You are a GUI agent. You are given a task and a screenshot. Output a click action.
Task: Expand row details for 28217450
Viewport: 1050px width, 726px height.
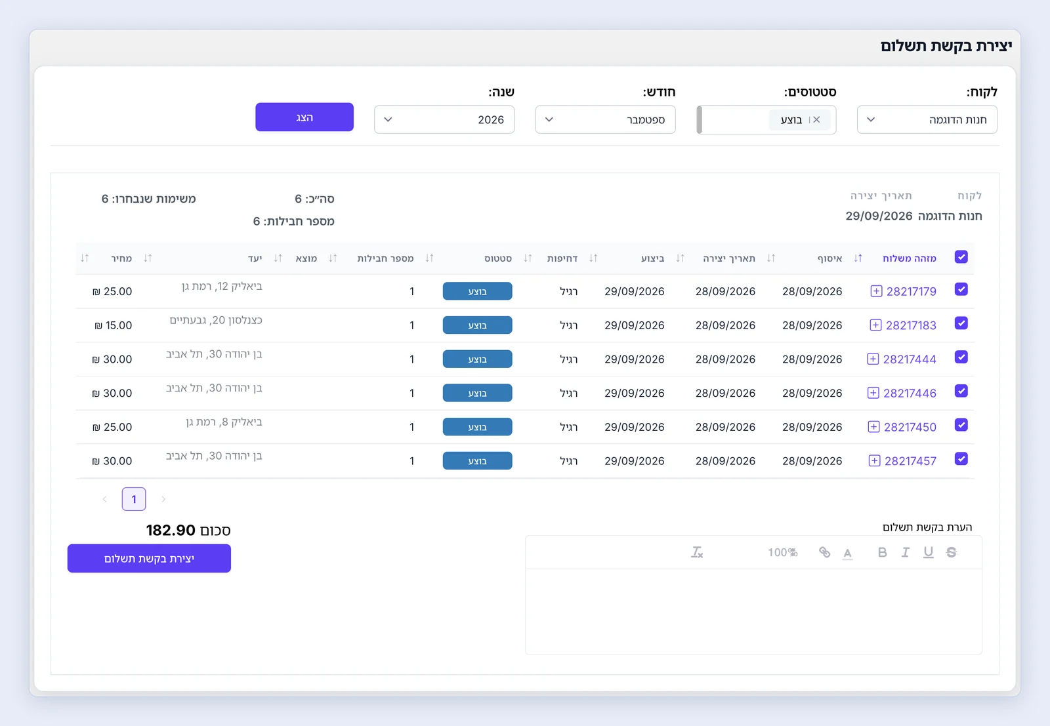[873, 427]
